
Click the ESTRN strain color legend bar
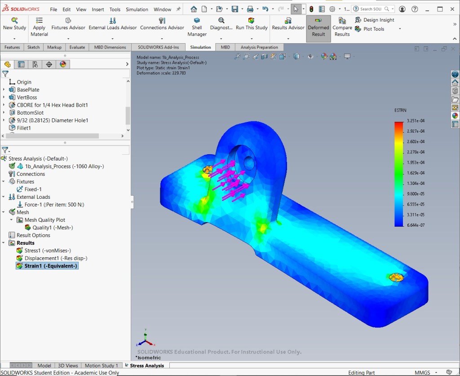tap(399, 174)
